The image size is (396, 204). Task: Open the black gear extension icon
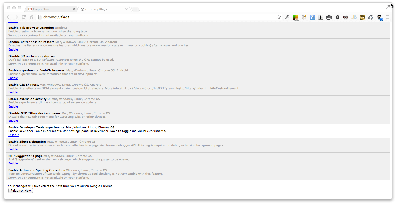(337, 17)
